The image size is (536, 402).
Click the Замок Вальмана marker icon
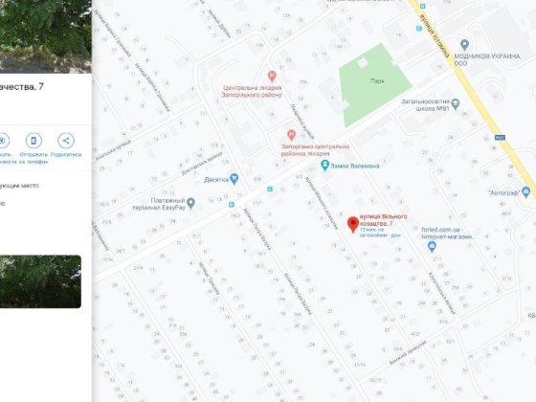coord(324,166)
